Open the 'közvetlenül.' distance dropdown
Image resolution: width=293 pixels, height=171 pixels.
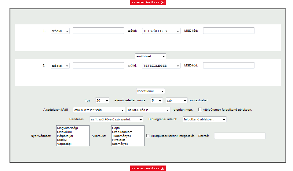150,91
